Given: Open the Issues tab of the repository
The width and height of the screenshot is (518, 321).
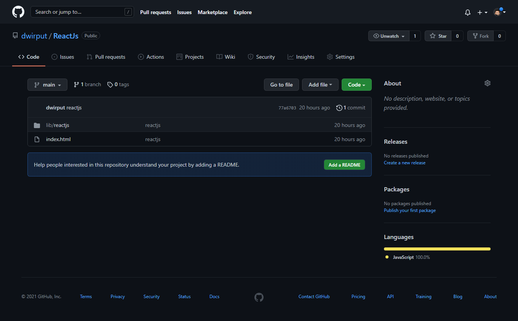Looking at the screenshot, I should (63, 57).
